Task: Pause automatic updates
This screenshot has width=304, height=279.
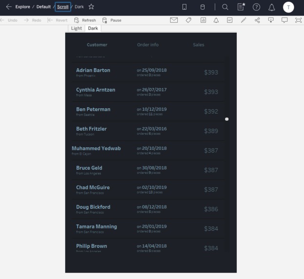Action: pyautogui.click(x=112, y=20)
